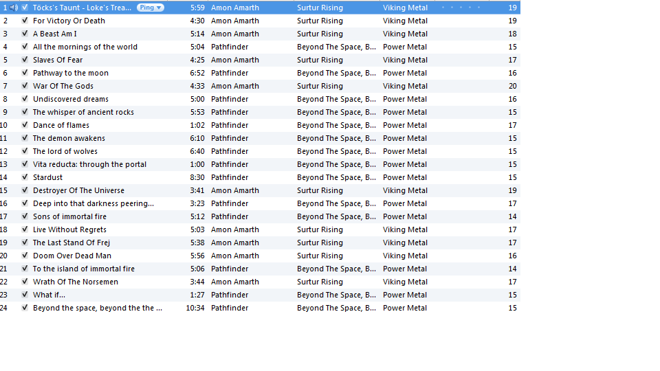Select Vita reducta: through the portal

(89, 164)
